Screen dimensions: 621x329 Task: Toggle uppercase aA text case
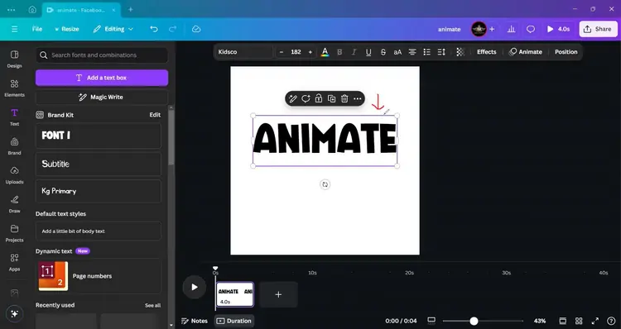tap(397, 52)
